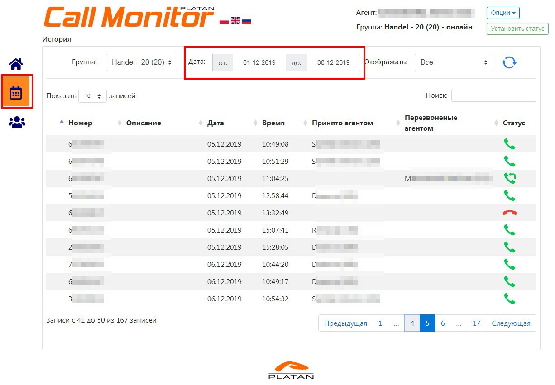This screenshot has height=385, width=555.
Task: Click green phone status icon for 10:49:08 call
Action: [510, 144]
